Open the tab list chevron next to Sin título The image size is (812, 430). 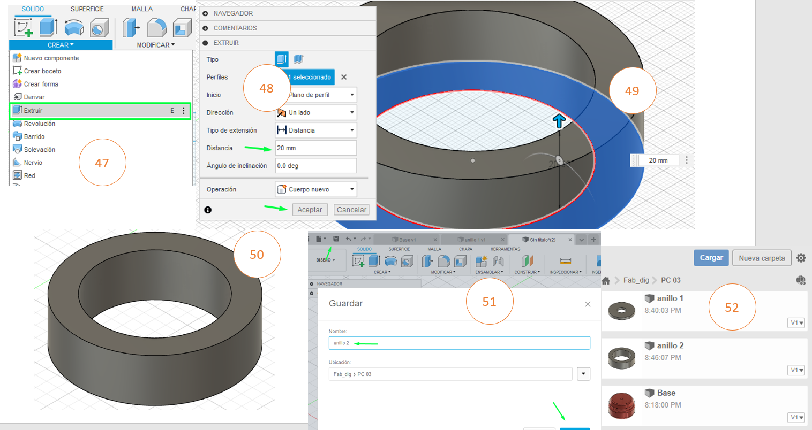coord(581,240)
